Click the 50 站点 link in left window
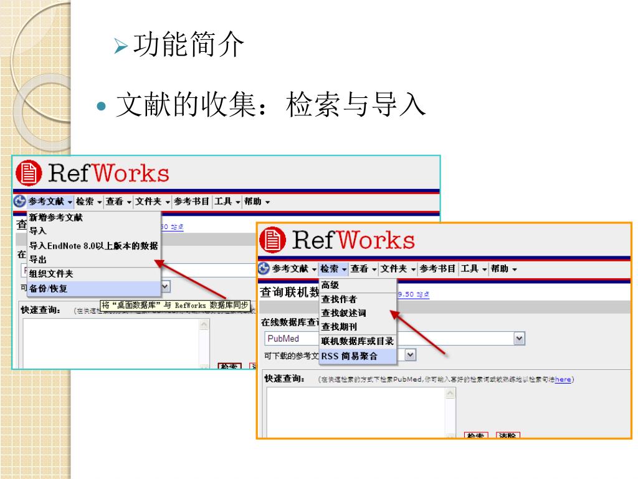This screenshot has height=479, width=638. point(172,227)
